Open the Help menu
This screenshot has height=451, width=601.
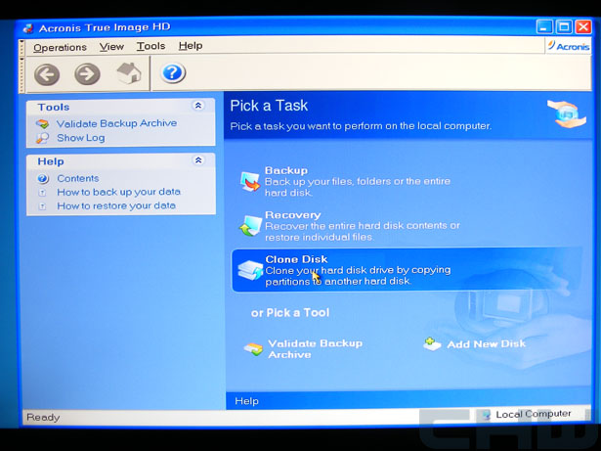coord(191,46)
